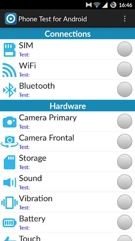Open the Sound test entry label

point(30,178)
